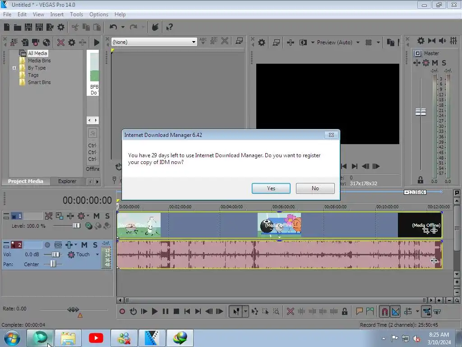462x347 pixels.
Task: Click Pause button in timeline transport
Action: (165, 311)
